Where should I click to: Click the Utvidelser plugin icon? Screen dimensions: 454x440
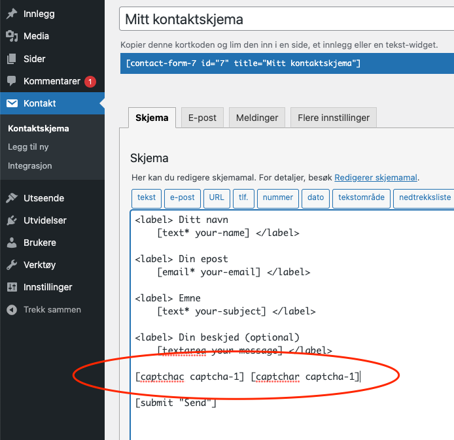tap(12, 220)
